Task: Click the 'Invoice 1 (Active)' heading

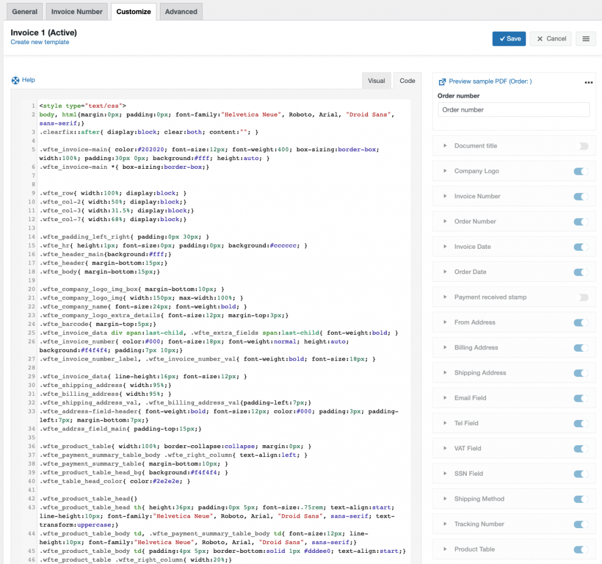Action: [x=44, y=33]
